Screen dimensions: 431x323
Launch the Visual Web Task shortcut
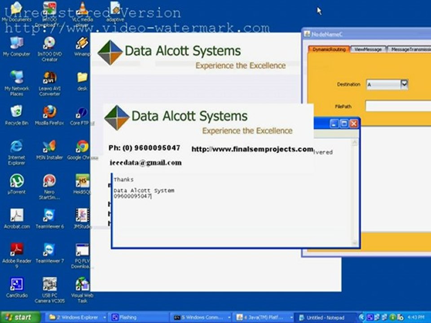click(82, 290)
